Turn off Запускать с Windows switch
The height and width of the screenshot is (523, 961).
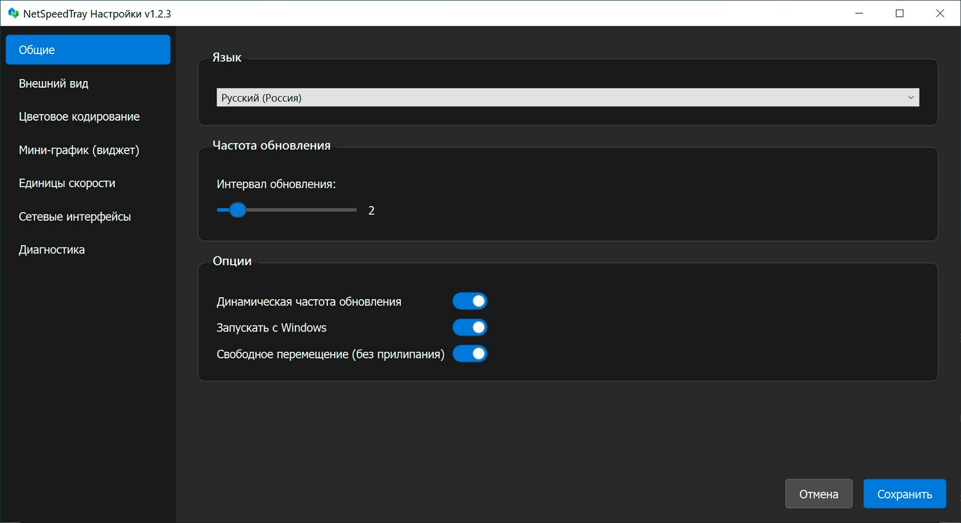click(470, 328)
